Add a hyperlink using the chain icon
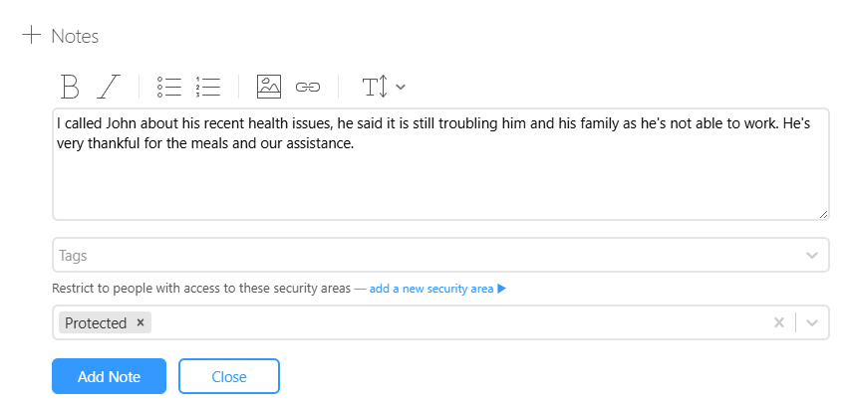 (308, 87)
